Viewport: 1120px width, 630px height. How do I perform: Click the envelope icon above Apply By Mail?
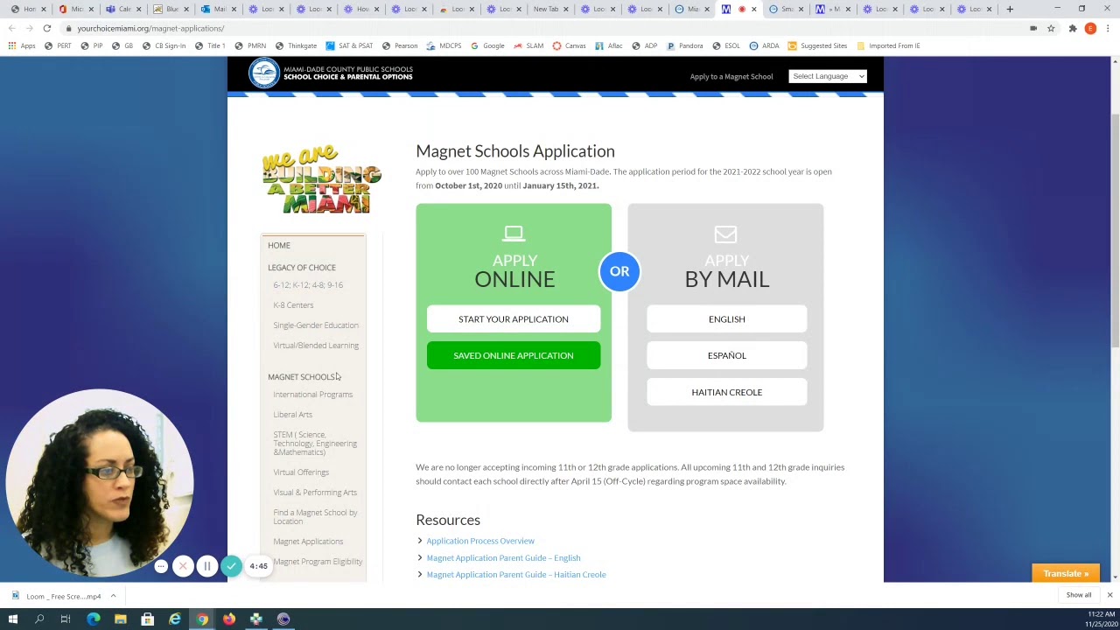[x=725, y=234]
